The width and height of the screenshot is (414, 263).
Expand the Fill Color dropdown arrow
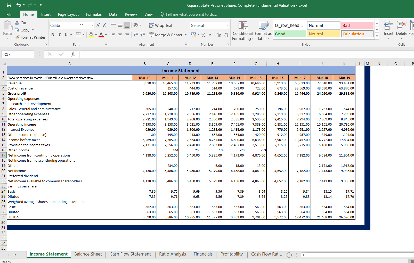click(96, 35)
